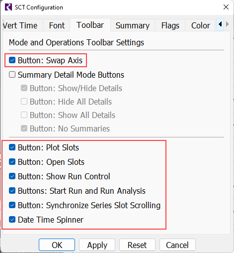Open the Summary tab
The height and width of the screenshot is (253, 234).
pyautogui.click(x=133, y=25)
